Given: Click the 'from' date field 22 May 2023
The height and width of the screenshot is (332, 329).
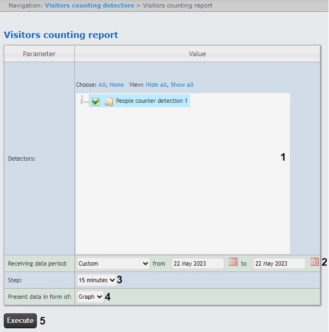Looking at the screenshot, I should 198,263.
